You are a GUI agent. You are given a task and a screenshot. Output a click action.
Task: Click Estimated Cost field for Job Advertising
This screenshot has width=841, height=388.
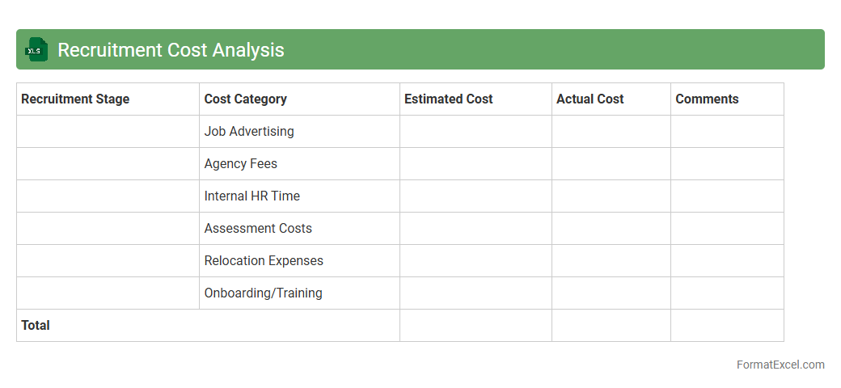click(475, 131)
